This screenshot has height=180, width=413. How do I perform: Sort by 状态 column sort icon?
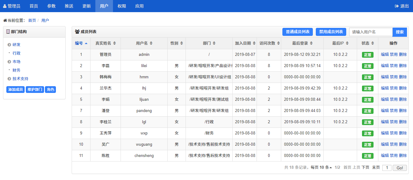pos(373,43)
